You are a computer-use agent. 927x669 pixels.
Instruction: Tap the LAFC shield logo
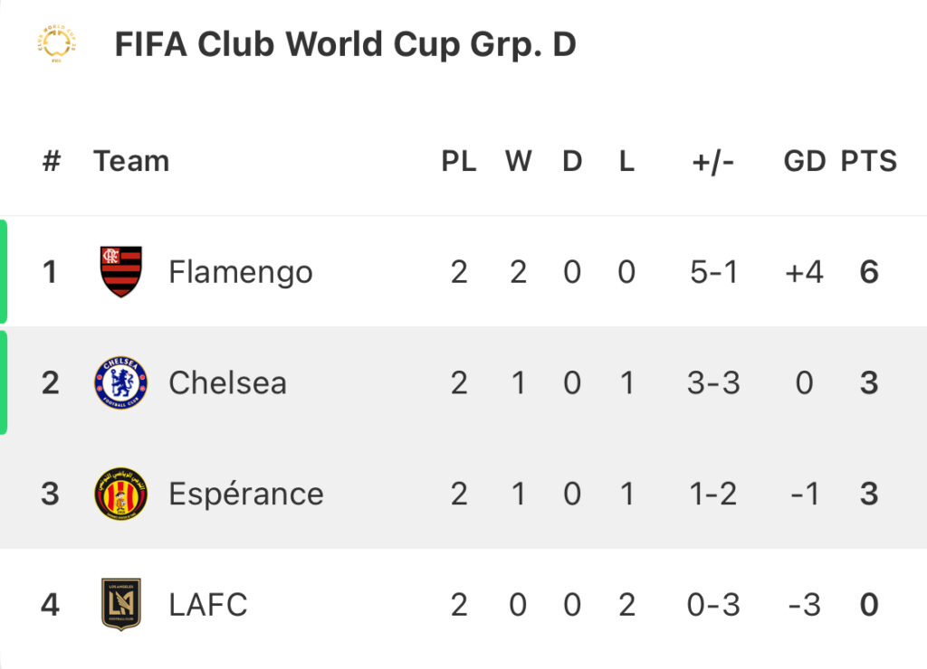tap(121, 605)
